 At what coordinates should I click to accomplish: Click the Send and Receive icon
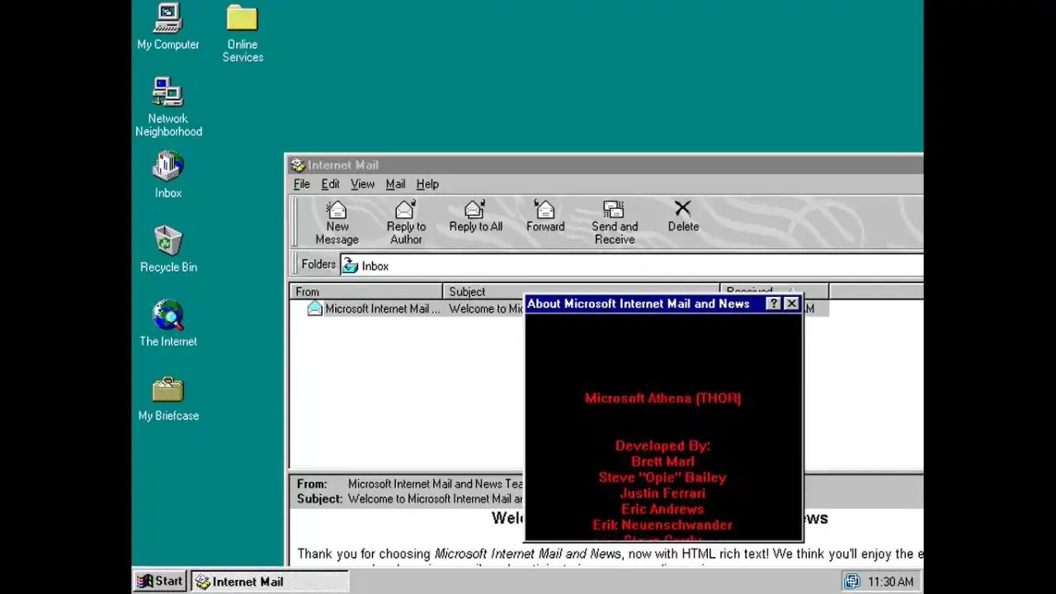[614, 210]
